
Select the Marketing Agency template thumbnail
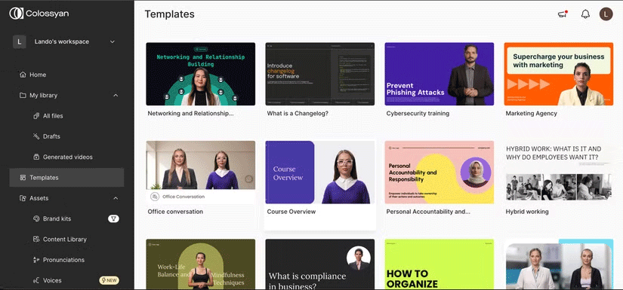click(x=559, y=74)
